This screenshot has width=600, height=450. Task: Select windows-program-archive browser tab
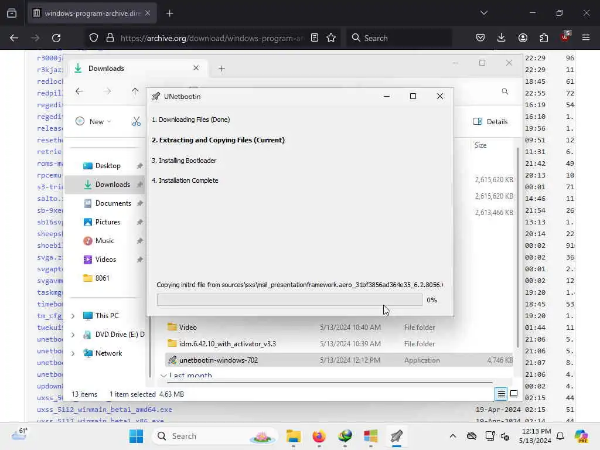coord(91,13)
